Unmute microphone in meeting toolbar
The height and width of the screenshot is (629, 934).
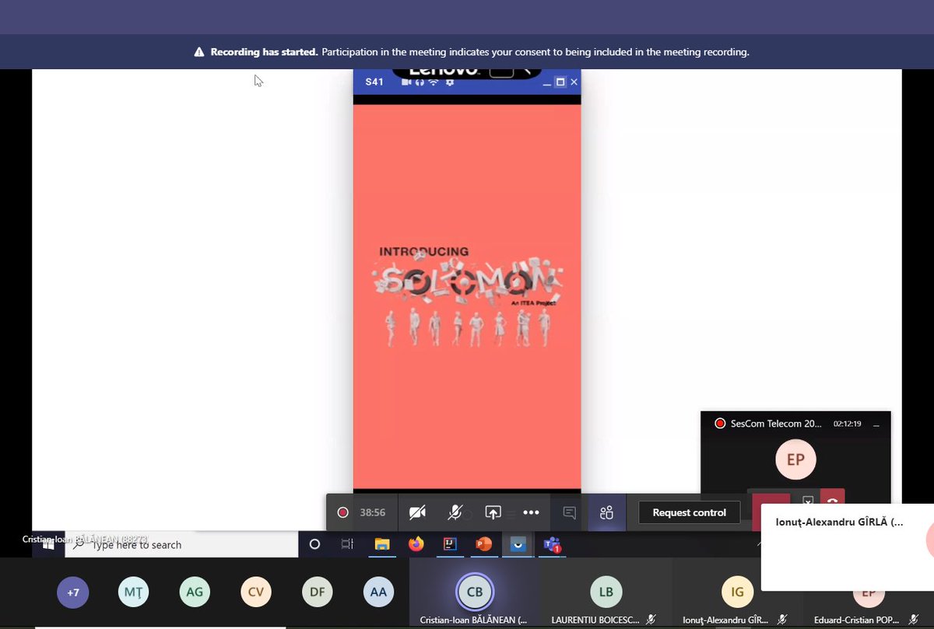coord(455,512)
